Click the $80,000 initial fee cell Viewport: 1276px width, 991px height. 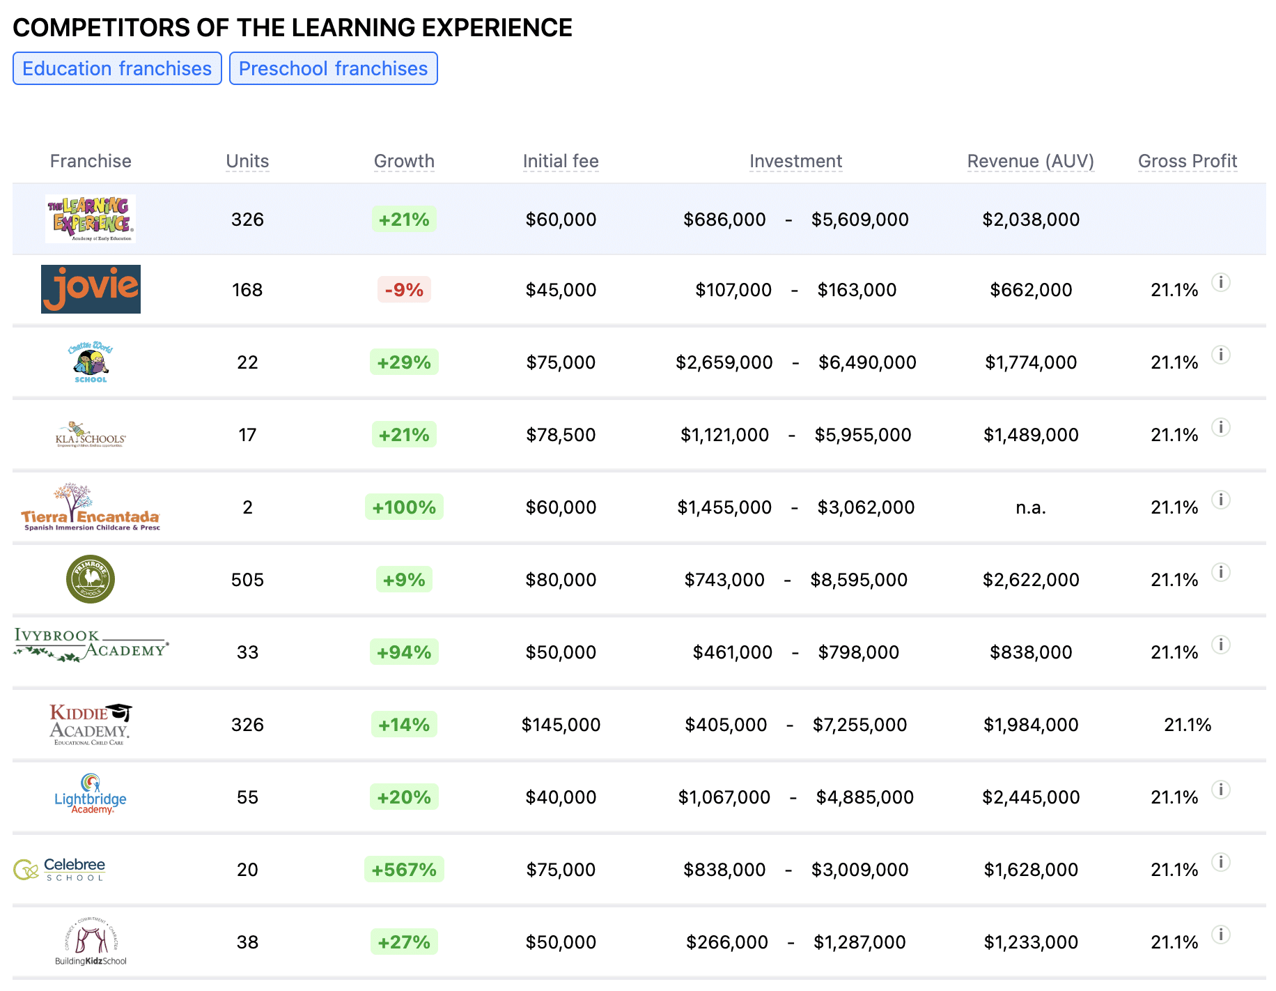[561, 579]
